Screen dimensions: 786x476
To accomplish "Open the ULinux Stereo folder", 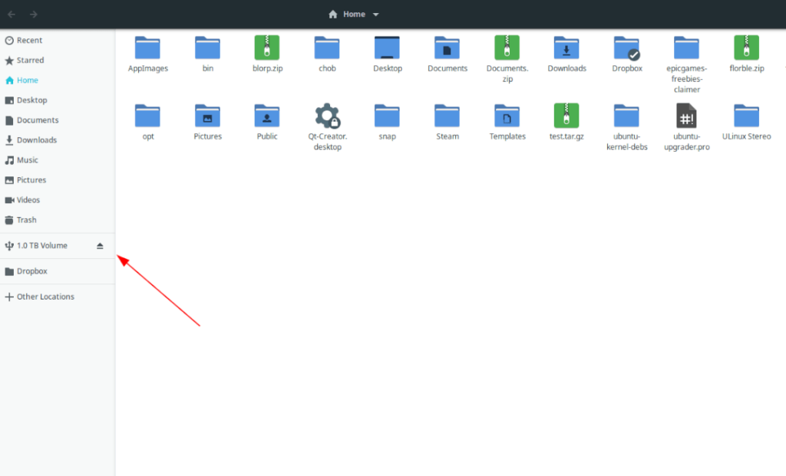I will (746, 116).
